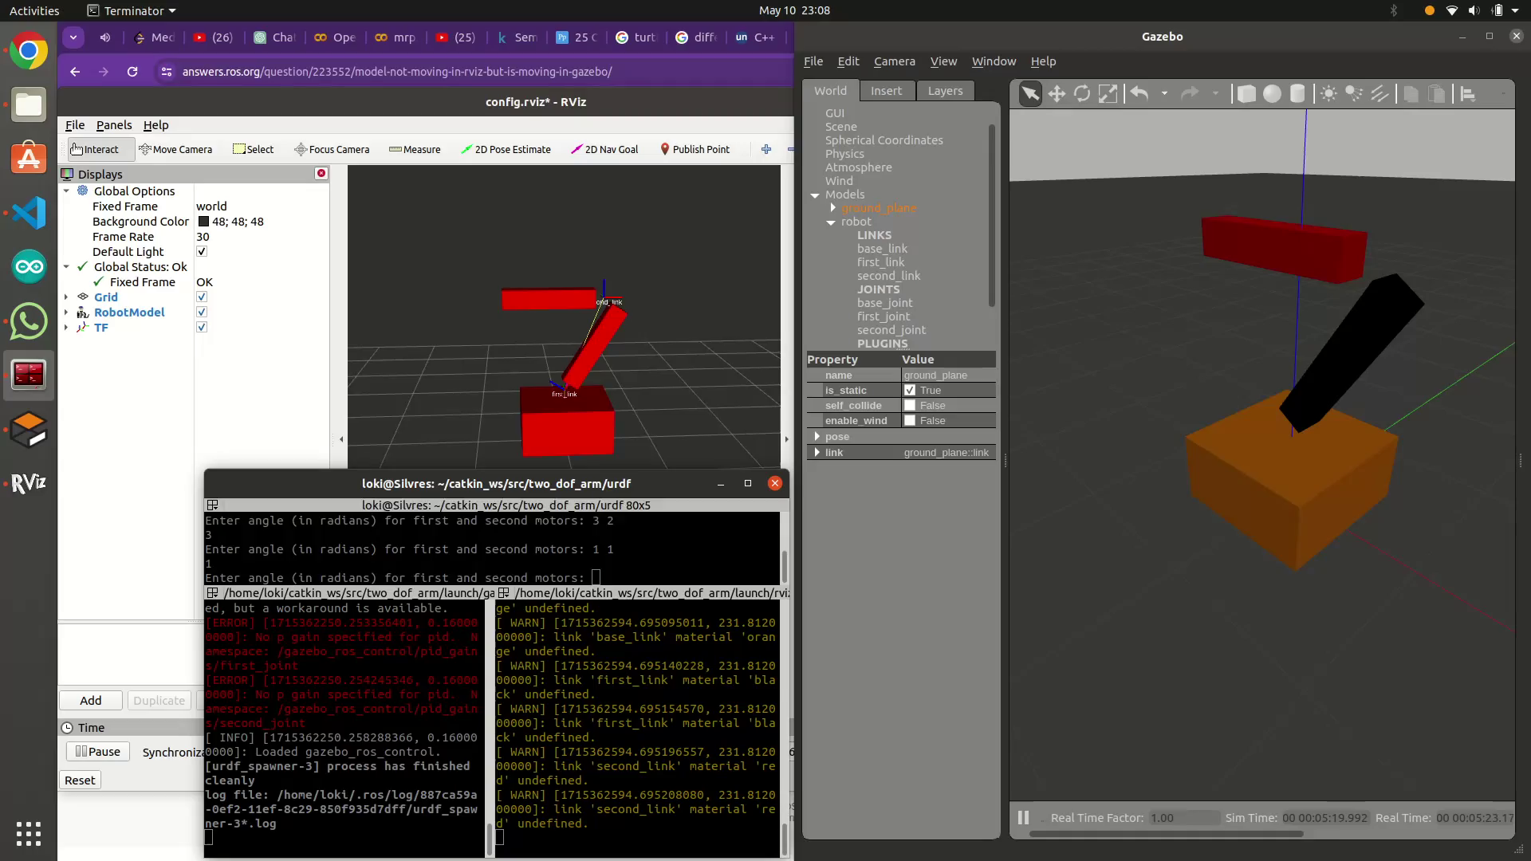Pause the Gazebo simulation
Screen dimensions: 1531x861
pyautogui.click(x=1023, y=817)
